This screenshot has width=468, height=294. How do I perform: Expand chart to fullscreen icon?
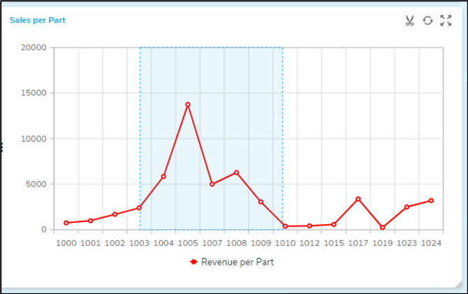(446, 20)
